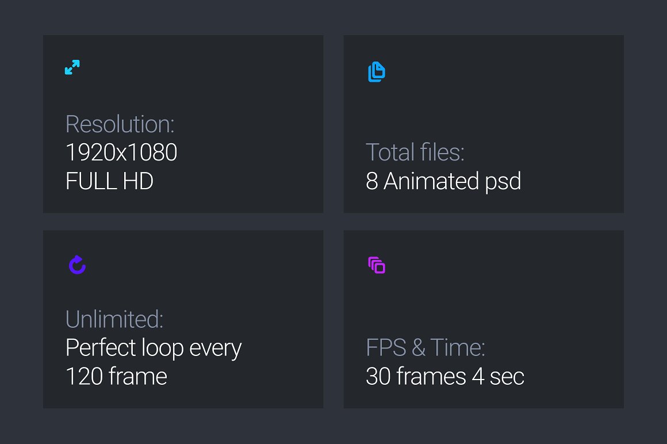Select the 'Resolution:' heading

pos(120,124)
